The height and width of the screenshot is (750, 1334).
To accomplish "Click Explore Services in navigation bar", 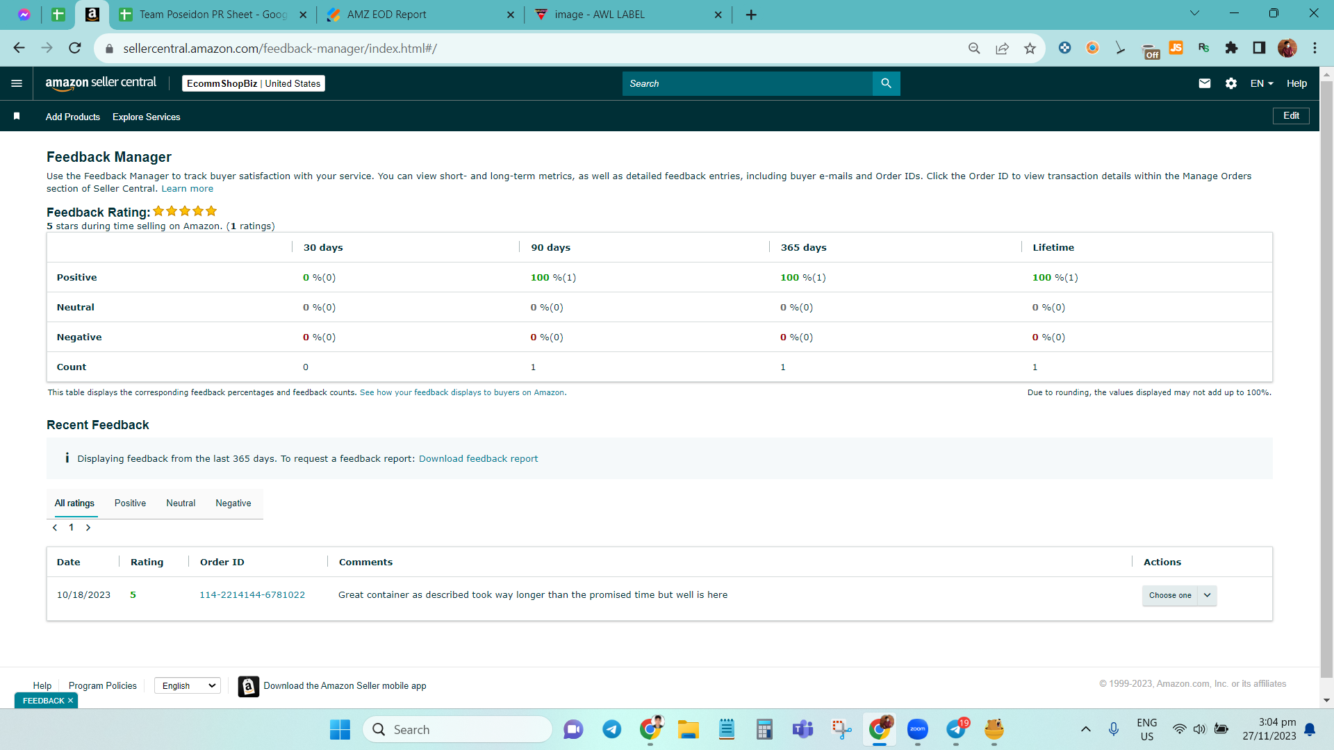I will pos(146,117).
